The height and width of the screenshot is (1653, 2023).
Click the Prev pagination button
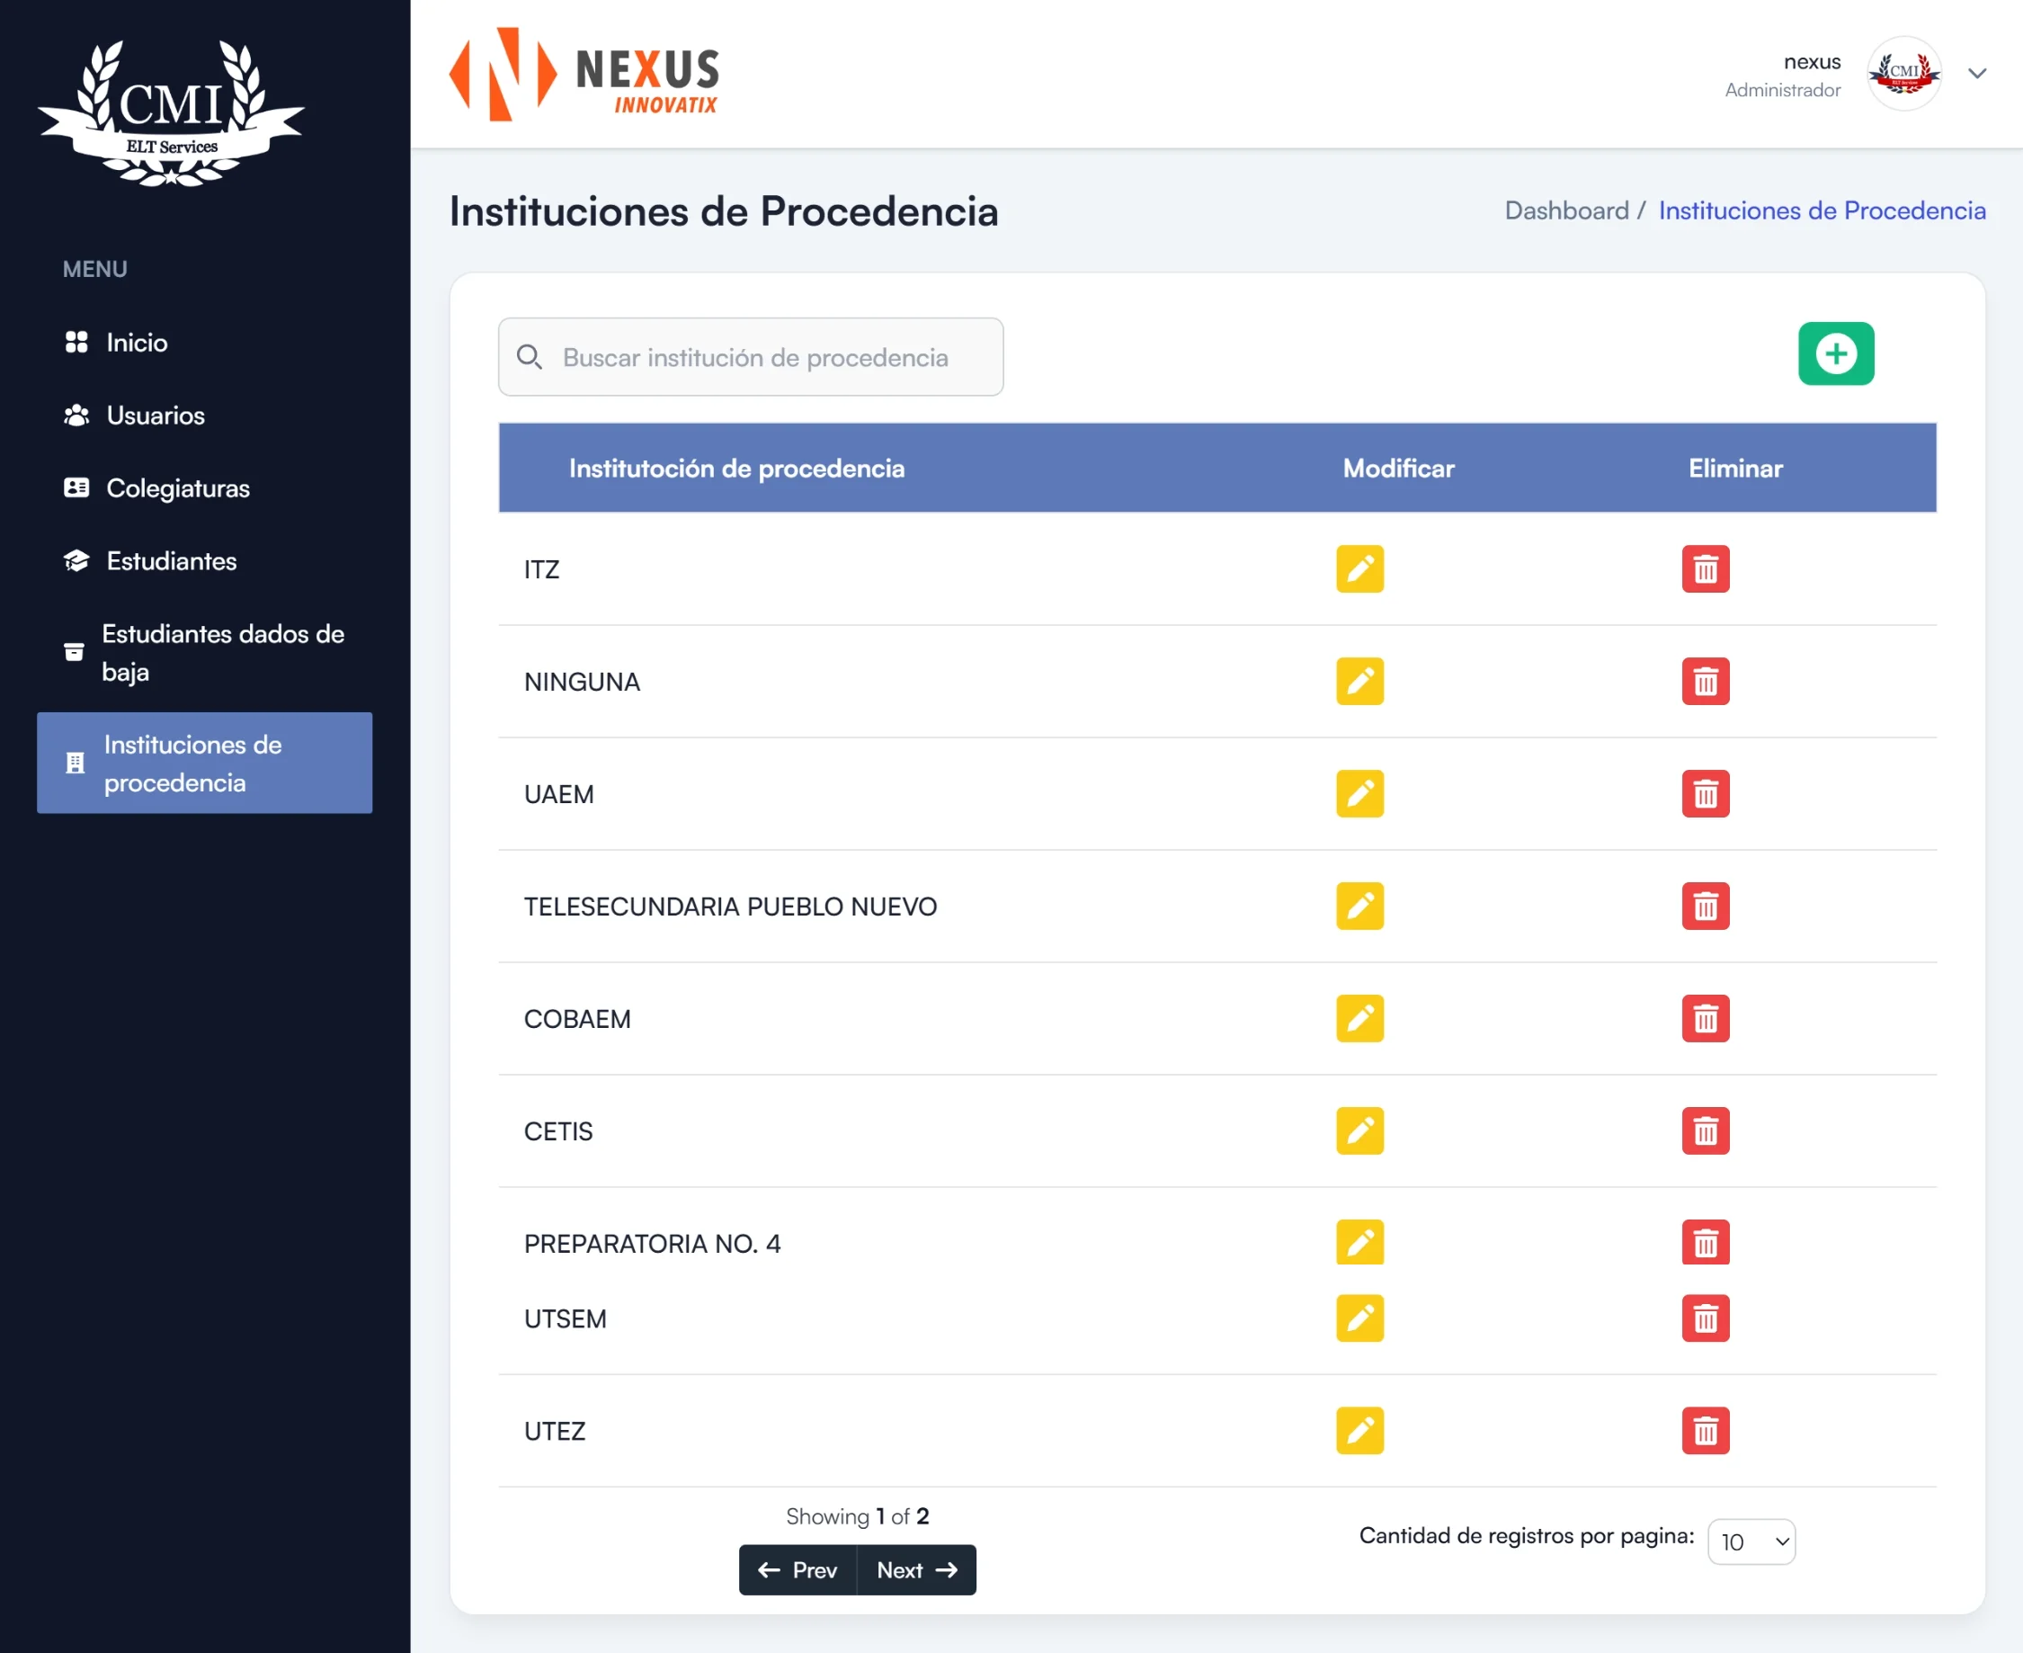[x=798, y=1570]
